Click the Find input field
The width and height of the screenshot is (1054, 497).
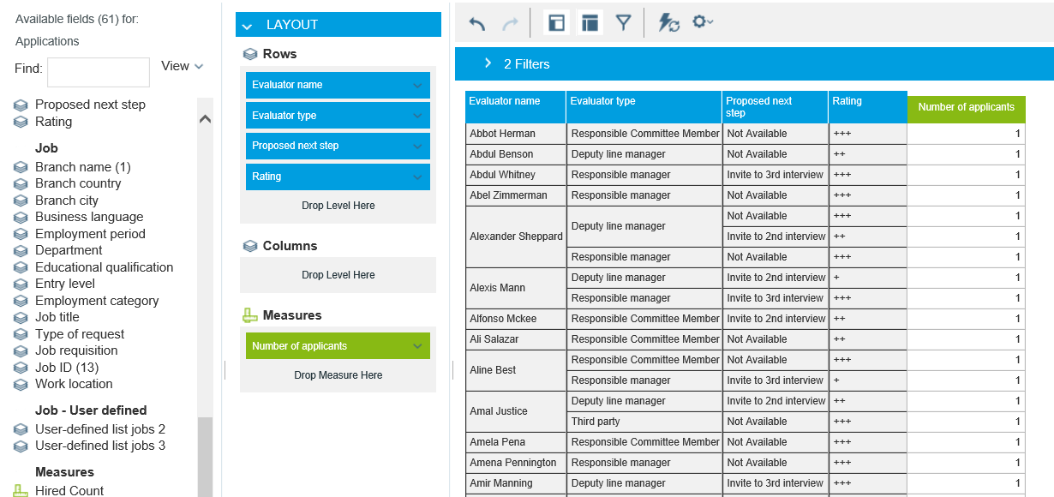[99, 72]
